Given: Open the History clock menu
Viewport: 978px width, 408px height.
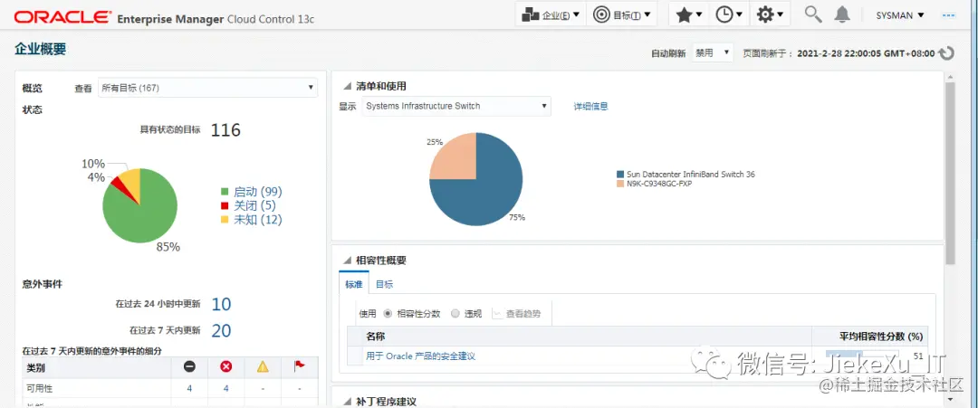Looking at the screenshot, I should click(x=728, y=15).
